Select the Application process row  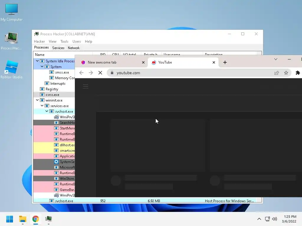54,156
